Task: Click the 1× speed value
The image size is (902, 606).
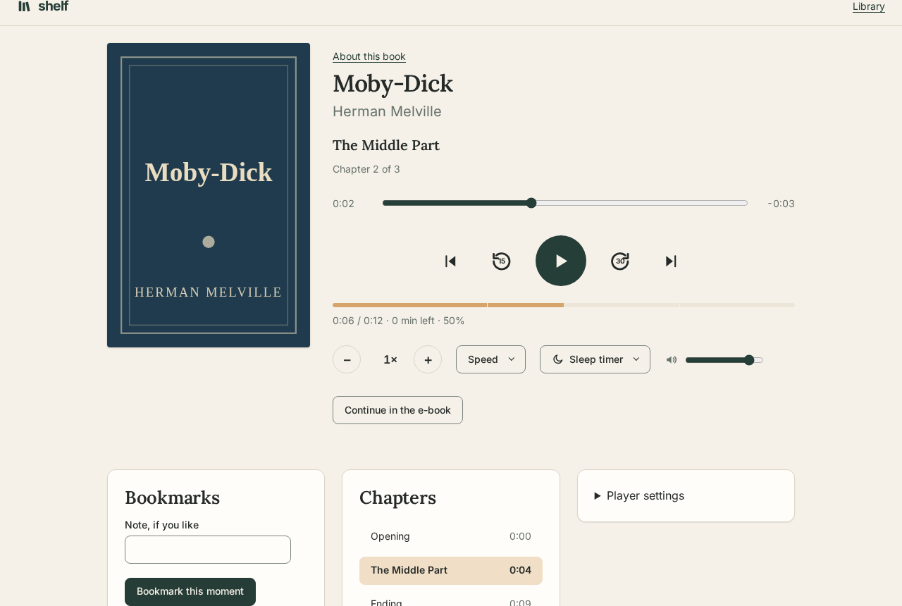Action: click(x=390, y=359)
